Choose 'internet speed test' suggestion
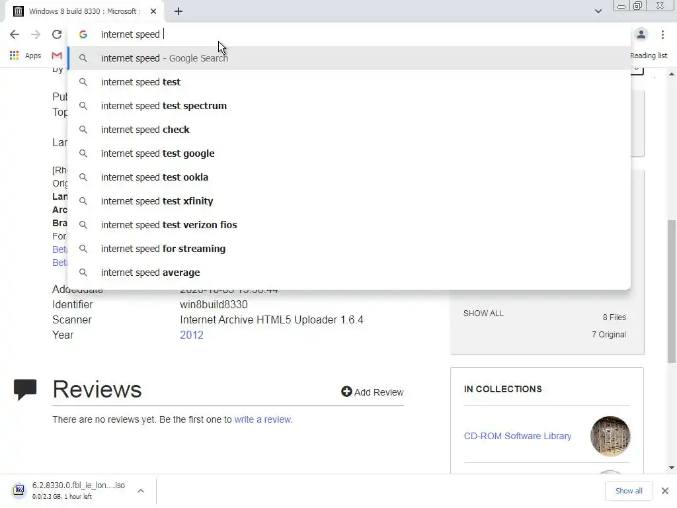 pyautogui.click(x=349, y=82)
